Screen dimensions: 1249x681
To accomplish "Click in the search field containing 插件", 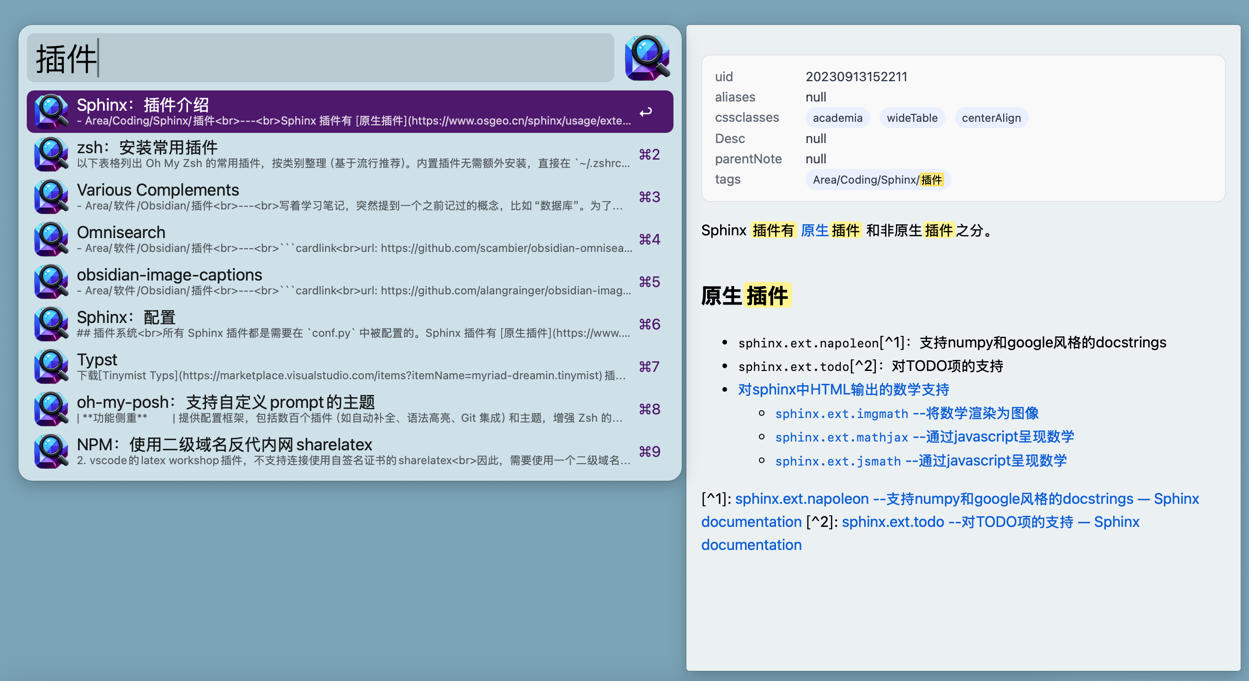I will pyautogui.click(x=320, y=58).
